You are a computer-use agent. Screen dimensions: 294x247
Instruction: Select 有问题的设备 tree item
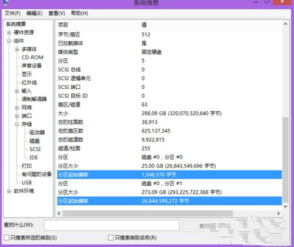[x=36, y=174]
